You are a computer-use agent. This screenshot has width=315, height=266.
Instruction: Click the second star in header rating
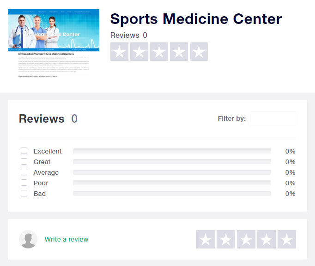tap(139, 52)
